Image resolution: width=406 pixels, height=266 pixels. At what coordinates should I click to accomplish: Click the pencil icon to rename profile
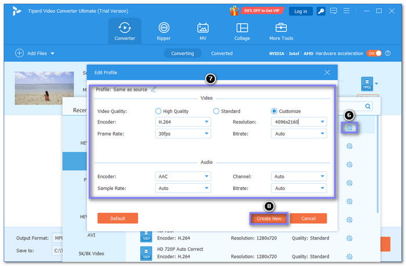coord(154,89)
